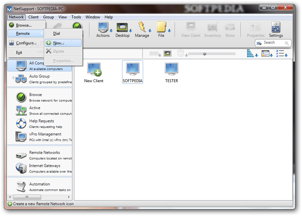Select the Remote submenu entry
Image resolution: width=302 pixels, height=216 pixels.
click(26, 34)
